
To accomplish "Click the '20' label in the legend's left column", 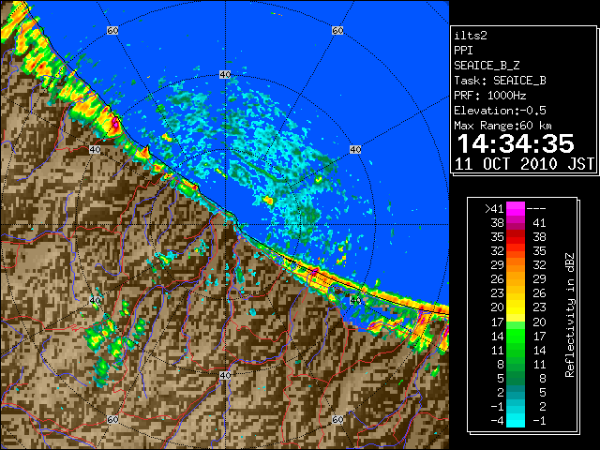I will coord(498,307).
